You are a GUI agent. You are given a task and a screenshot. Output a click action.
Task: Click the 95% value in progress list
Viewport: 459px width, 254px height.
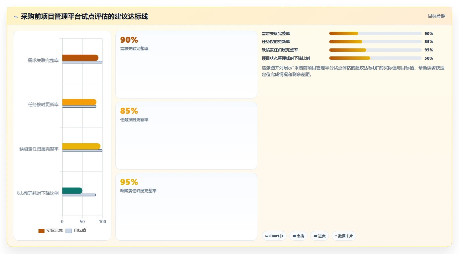pos(429,50)
